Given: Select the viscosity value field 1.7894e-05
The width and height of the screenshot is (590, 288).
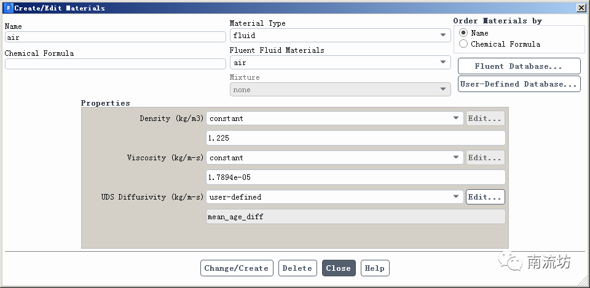Looking at the screenshot, I should click(x=355, y=177).
